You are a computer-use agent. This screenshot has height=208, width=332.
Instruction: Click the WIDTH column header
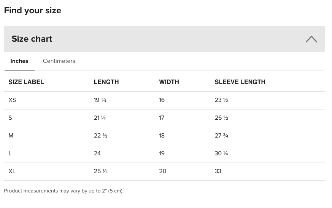169,82
